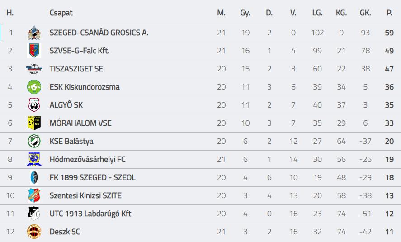Click the ESK Kiskundorozsma green logo
Image resolution: width=401 pixels, height=242 pixels.
pyautogui.click(x=34, y=87)
